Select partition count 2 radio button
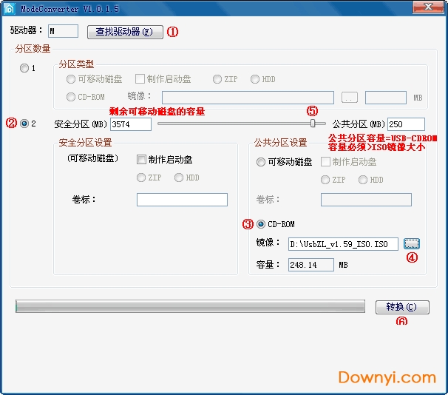The width and height of the screenshot is (448, 395). point(24,124)
